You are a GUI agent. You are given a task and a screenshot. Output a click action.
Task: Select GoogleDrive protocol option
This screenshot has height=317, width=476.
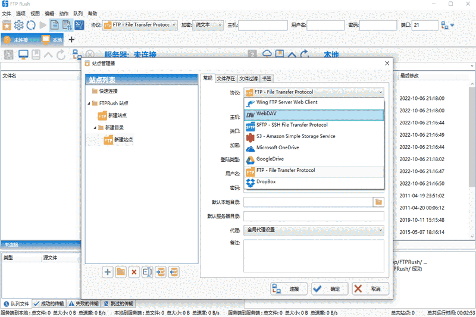click(314, 159)
